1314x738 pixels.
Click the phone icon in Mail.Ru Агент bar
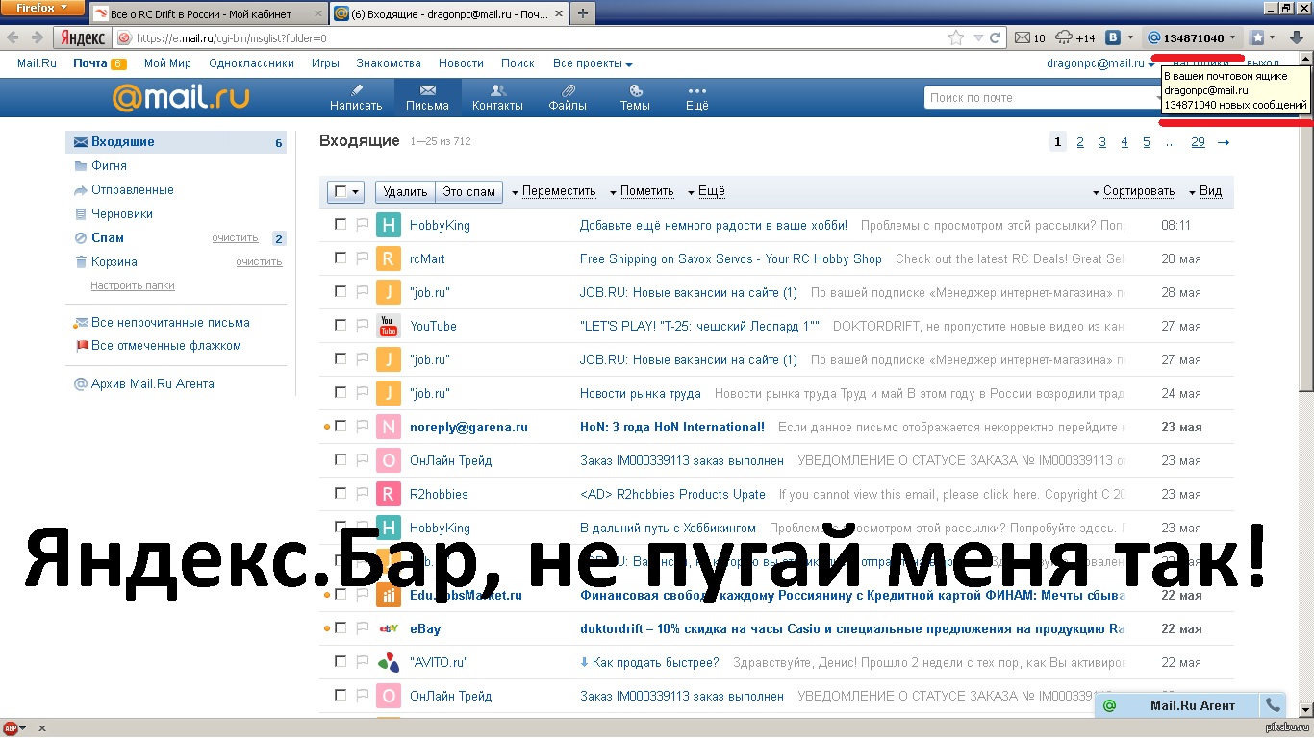(1273, 705)
